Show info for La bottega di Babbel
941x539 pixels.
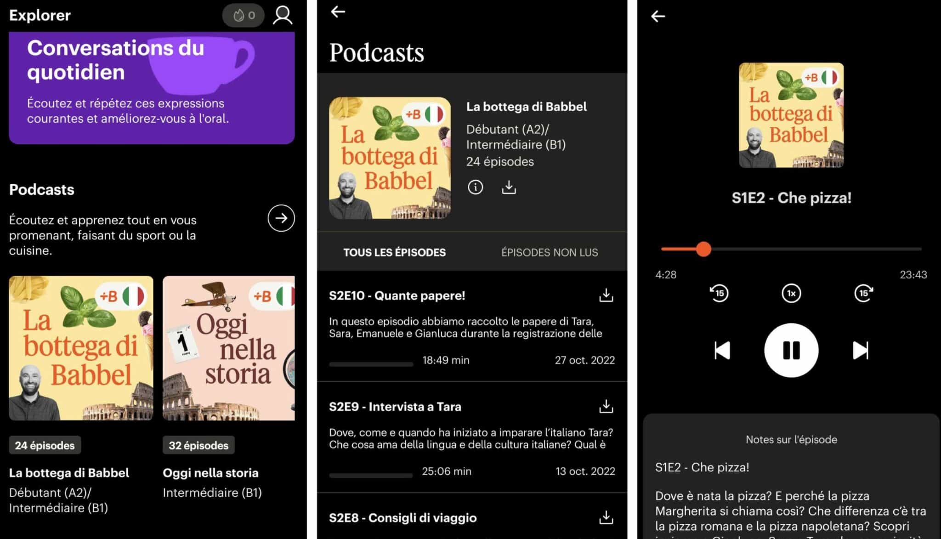pos(475,187)
